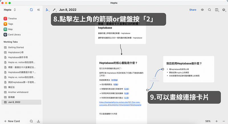Open 筆記法 whiteboard tab

tap(21, 87)
